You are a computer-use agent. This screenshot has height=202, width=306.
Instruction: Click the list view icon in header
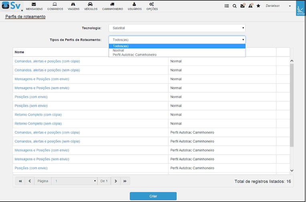tap(227, 6)
